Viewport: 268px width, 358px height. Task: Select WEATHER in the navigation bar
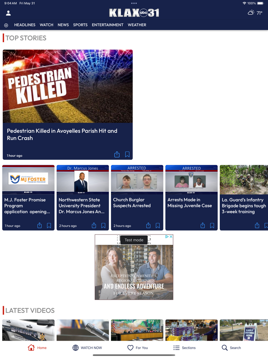point(137,25)
